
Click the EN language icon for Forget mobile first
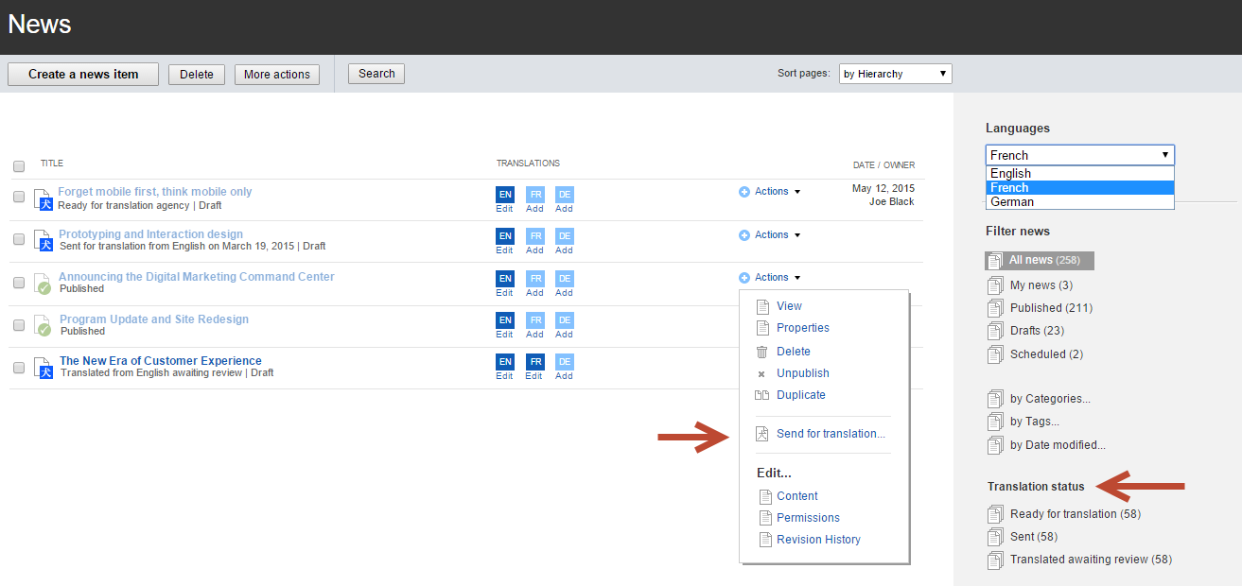505,195
